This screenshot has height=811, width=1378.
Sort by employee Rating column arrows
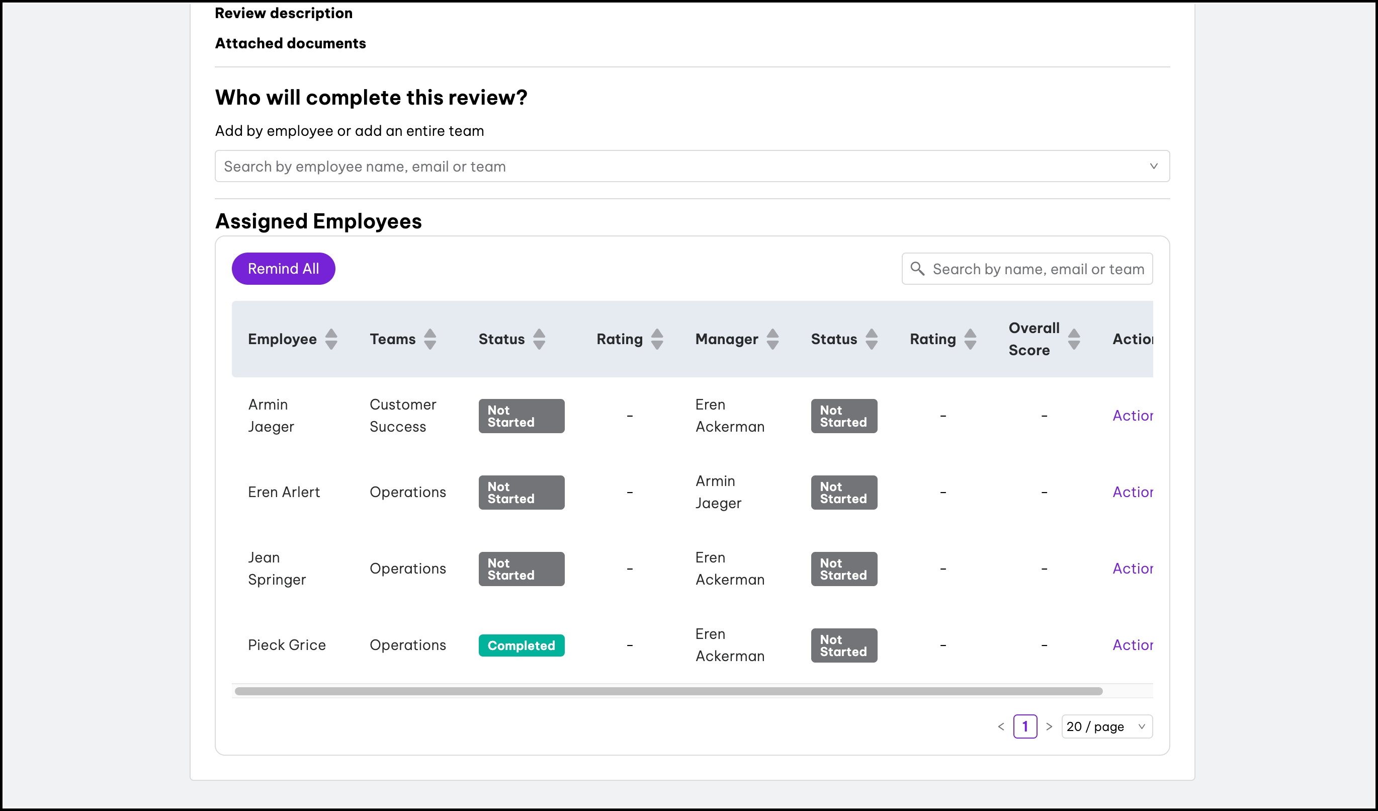(657, 339)
